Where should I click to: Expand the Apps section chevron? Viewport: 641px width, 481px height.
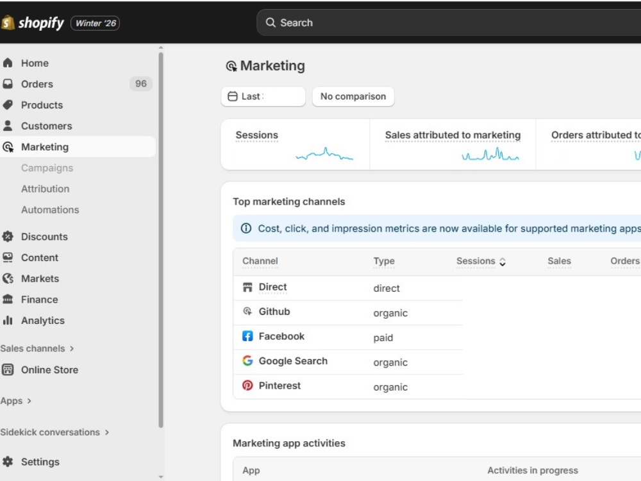tap(29, 401)
